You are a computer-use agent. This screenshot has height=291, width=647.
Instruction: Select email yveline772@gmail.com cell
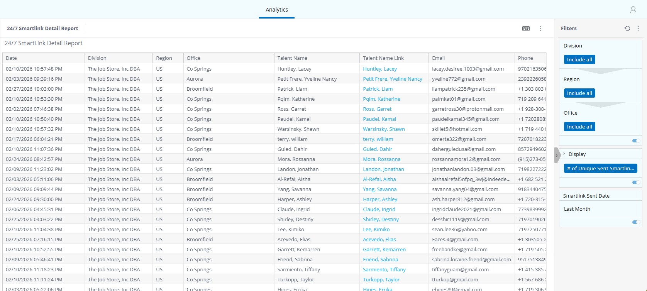click(472, 79)
